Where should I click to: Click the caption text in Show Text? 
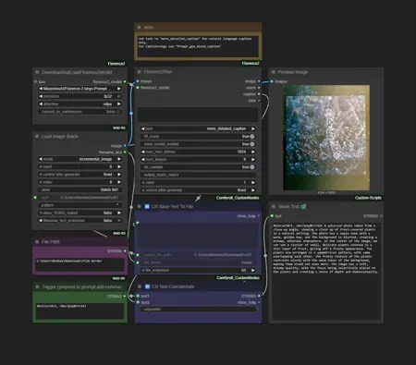(x=325, y=249)
